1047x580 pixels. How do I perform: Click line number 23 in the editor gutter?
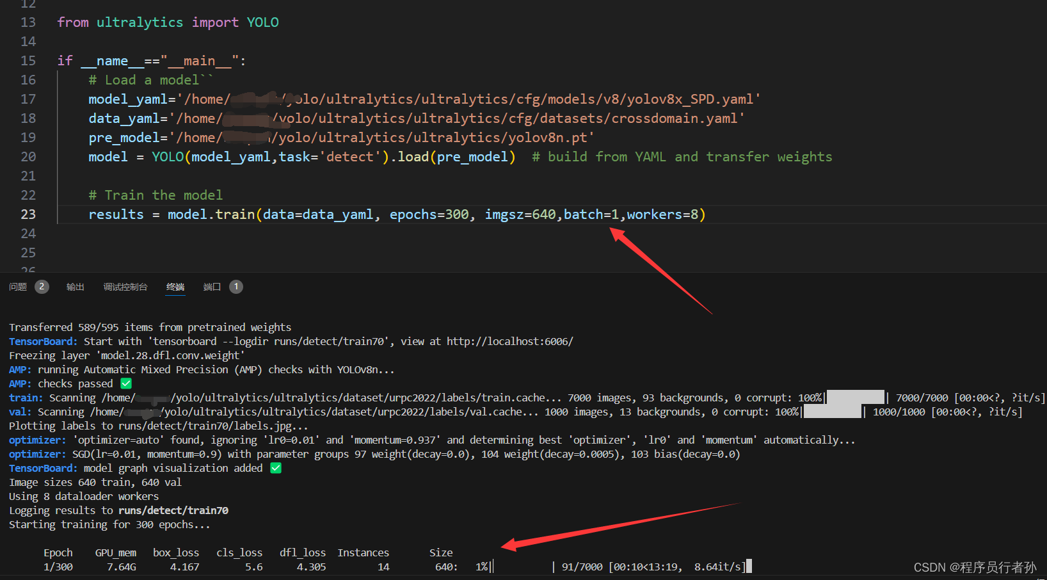click(x=28, y=214)
